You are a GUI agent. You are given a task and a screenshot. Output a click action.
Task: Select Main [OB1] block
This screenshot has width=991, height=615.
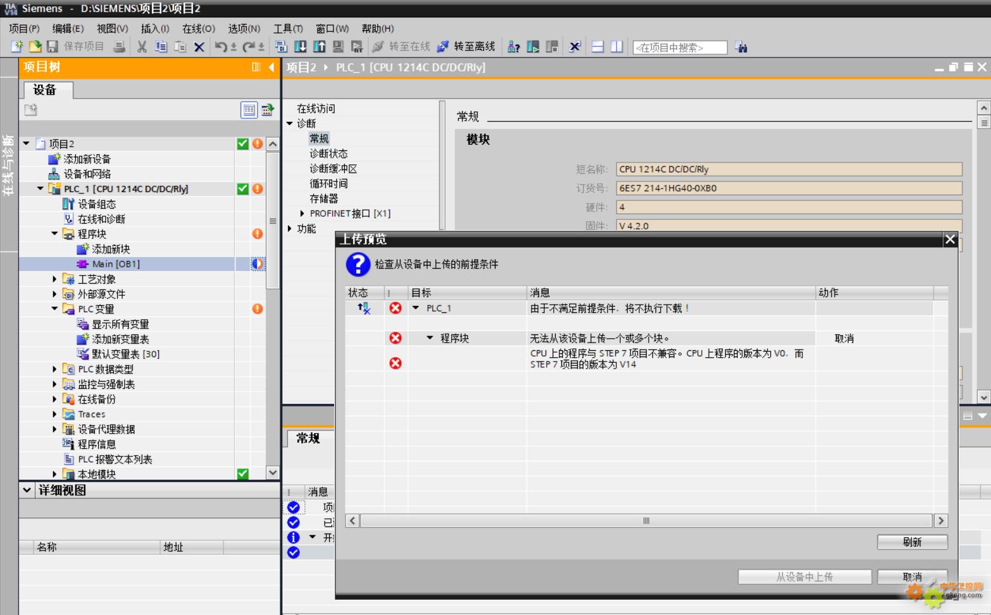[116, 264]
